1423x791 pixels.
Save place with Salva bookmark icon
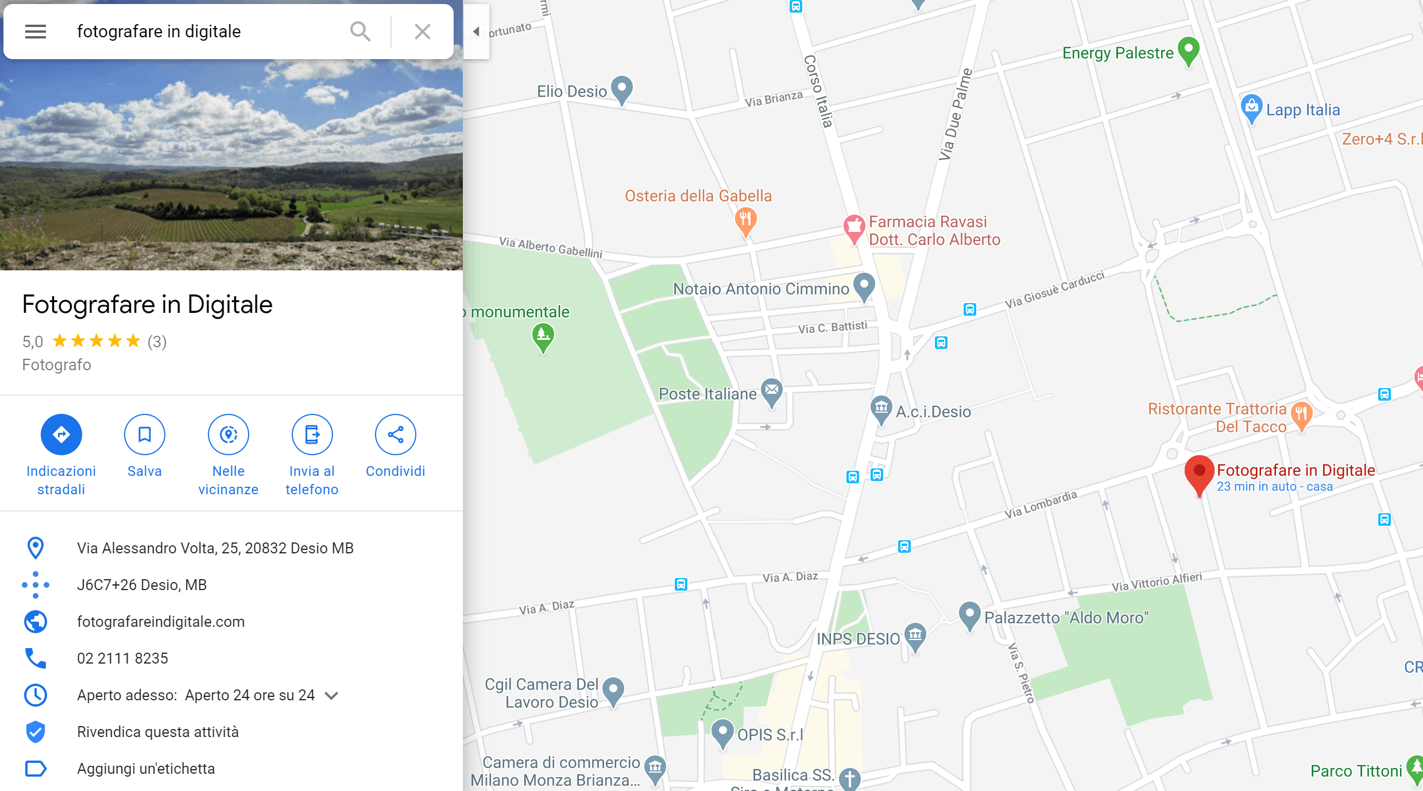(x=145, y=435)
